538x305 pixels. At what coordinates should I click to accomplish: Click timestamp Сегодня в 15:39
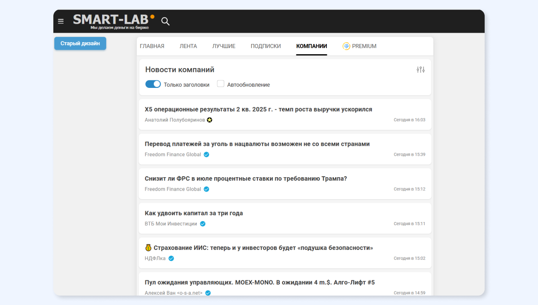[x=409, y=154]
